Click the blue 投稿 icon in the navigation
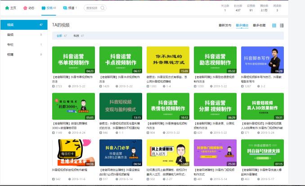305x186 pixels. coord(43,8)
